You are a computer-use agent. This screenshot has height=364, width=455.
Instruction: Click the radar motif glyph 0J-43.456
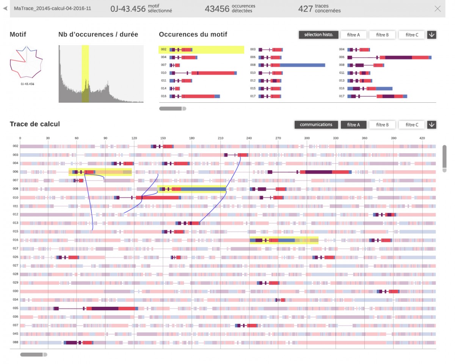point(26,63)
